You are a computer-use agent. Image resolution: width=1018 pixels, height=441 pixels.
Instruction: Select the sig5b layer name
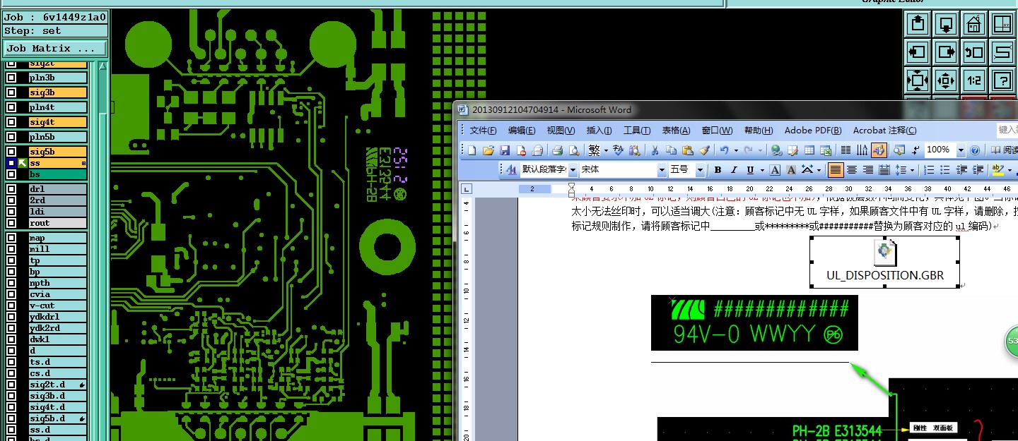[x=57, y=152]
